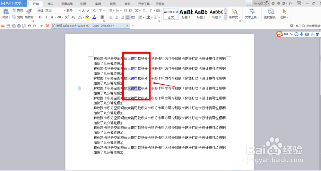Switch to the 开发工具 (Developer) tab
Screen dimensions: 321x171
click(144, 4)
